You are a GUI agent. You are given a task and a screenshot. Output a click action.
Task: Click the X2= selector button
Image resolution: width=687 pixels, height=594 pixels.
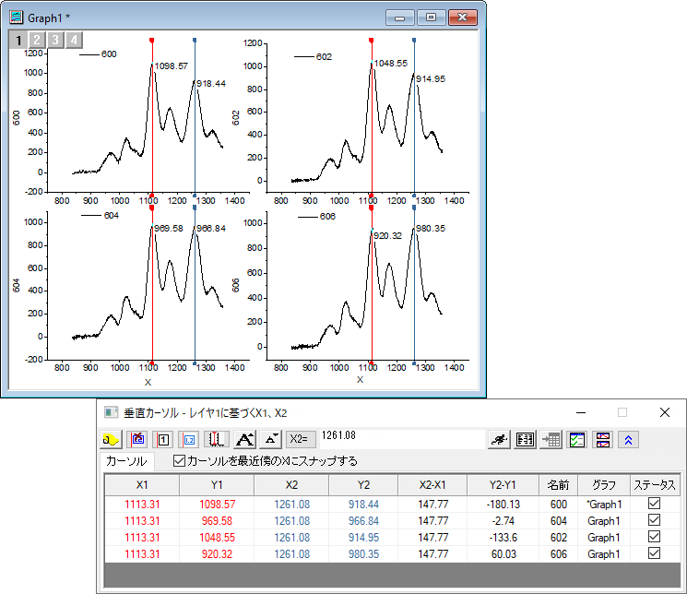[x=301, y=439]
